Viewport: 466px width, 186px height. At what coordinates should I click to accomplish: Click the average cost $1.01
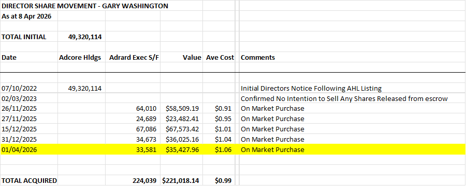click(x=223, y=129)
